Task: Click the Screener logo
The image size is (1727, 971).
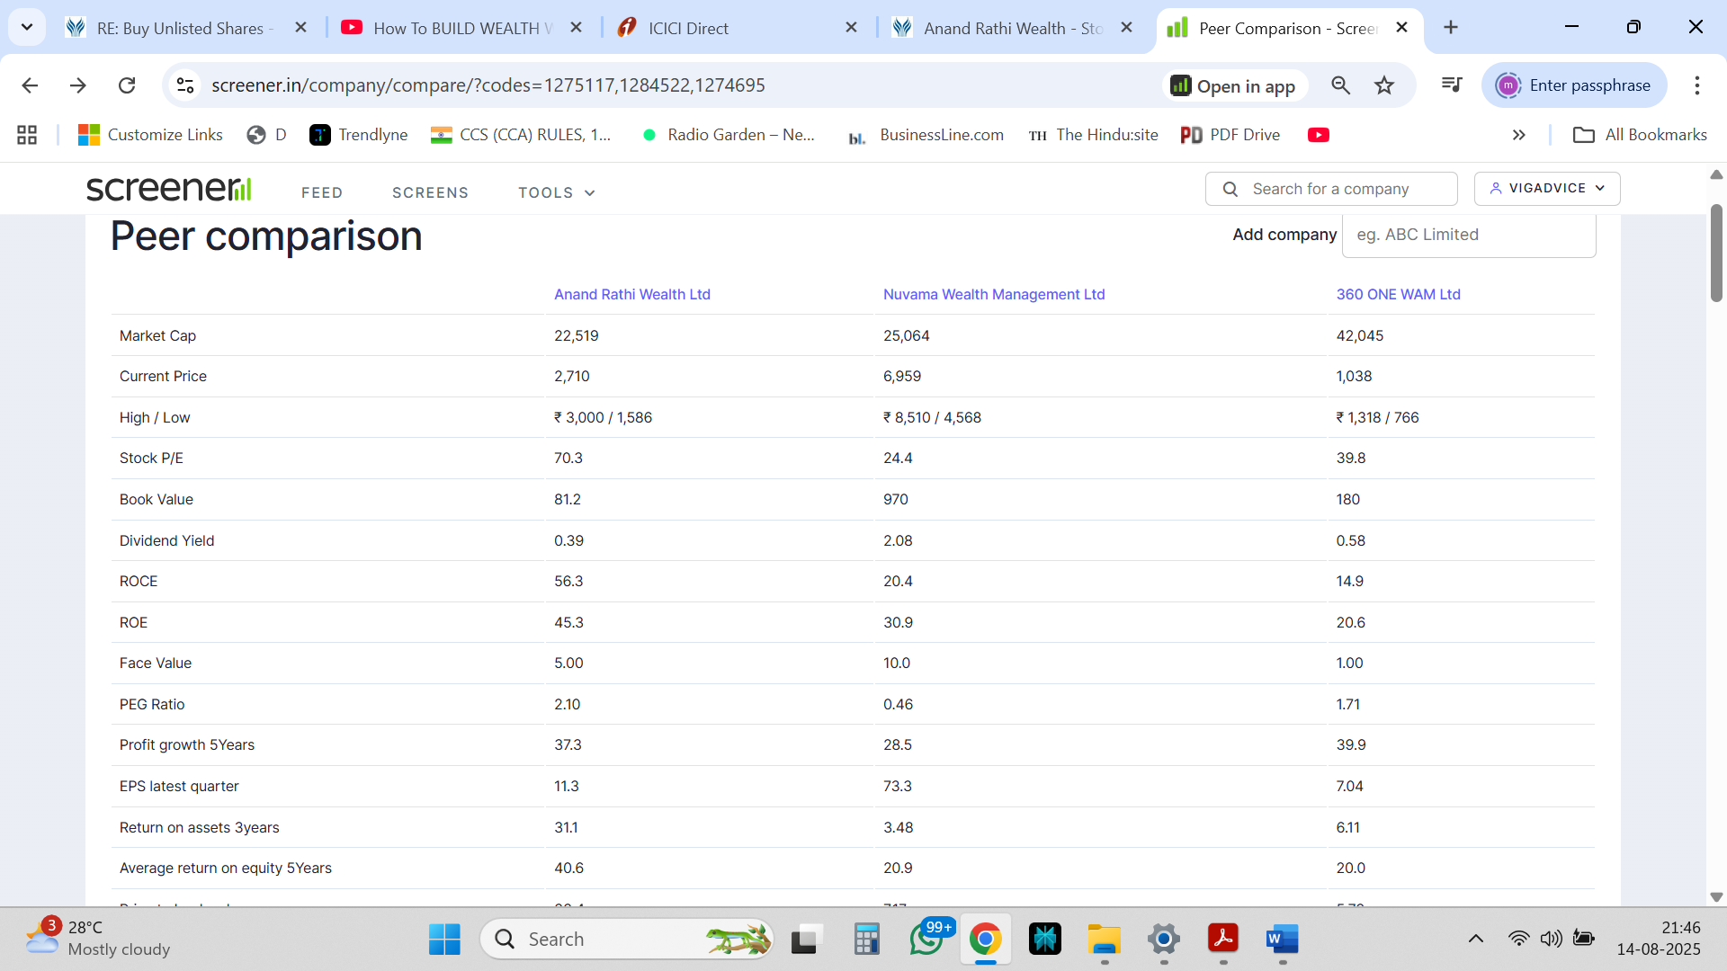Action: 168,189
